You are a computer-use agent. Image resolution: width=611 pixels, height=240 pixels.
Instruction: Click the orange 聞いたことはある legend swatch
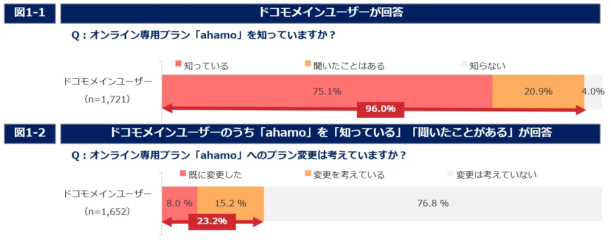pyautogui.click(x=308, y=64)
